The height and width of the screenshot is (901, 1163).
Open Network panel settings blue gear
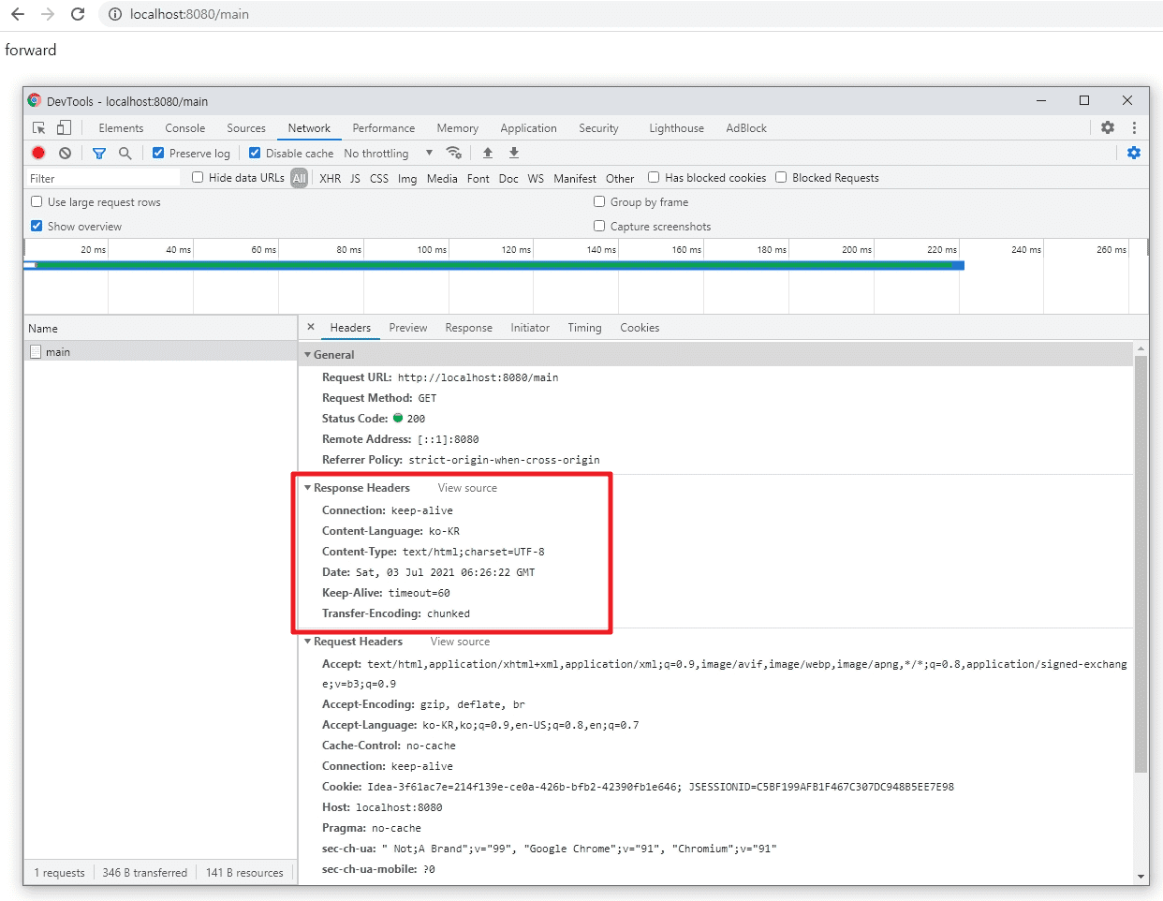(x=1134, y=153)
